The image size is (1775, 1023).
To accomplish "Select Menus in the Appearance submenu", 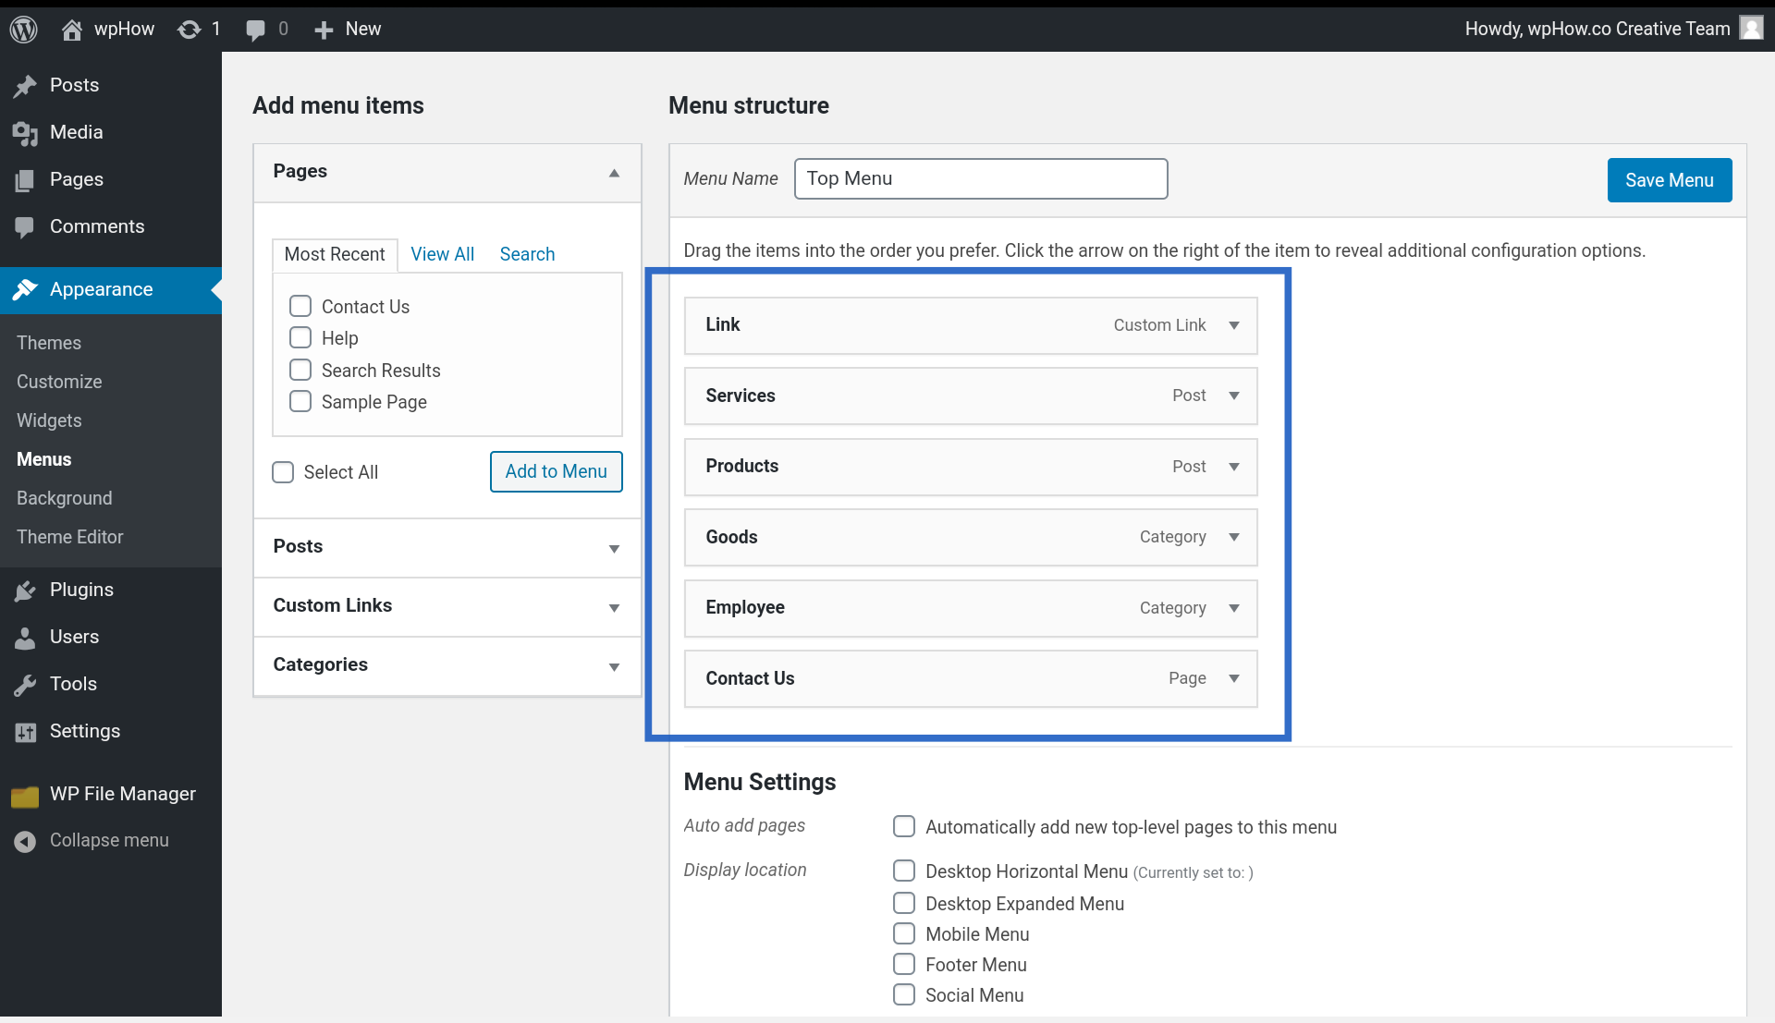I will coord(43,459).
